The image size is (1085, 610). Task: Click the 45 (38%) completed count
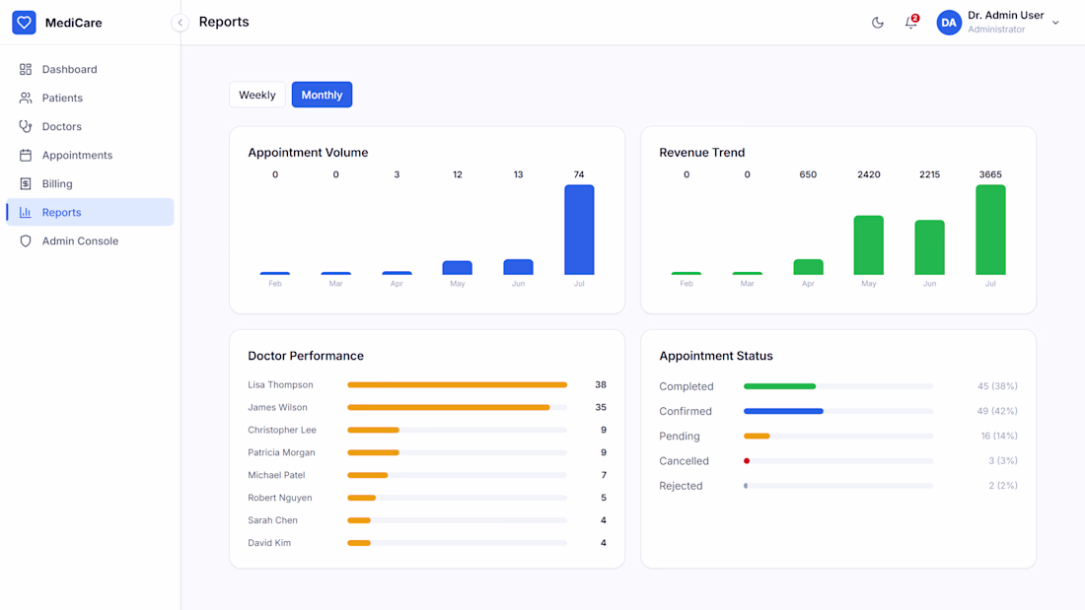click(997, 386)
